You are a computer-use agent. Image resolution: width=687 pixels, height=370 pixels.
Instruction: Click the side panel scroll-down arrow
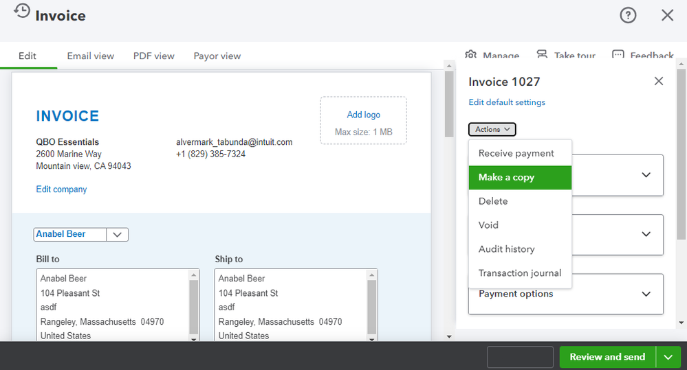[681, 323]
